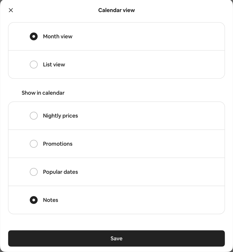Image resolution: width=233 pixels, height=252 pixels.
Task: Click the Popular dates text label
Action: pos(60,172)
